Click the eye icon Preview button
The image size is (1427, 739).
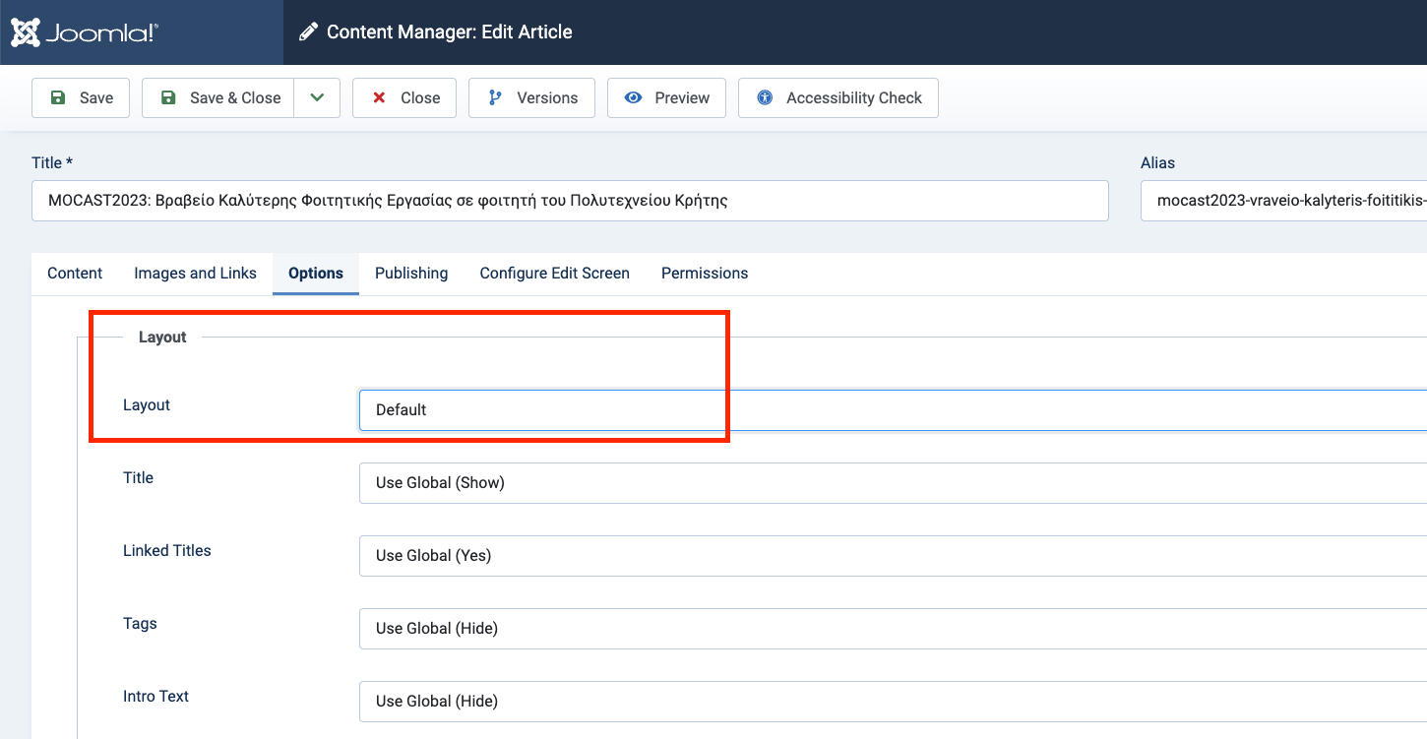click(x=666, y=98)
